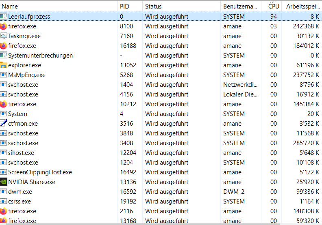The width and height of the screenshot is (322, 225).
Task: Click the svchost.exe icon, PID 3408
Action: (x=4, y=143)
